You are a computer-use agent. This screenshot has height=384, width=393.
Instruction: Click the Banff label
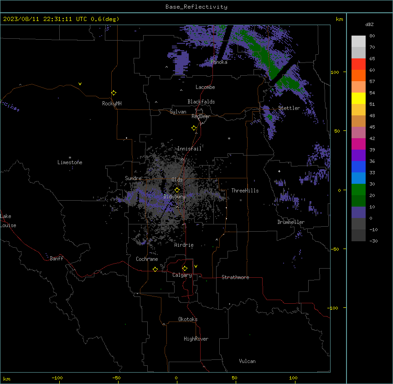57,259
